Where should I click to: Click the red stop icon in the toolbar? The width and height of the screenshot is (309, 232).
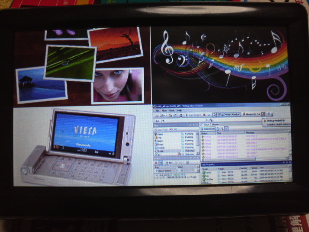[204, 115]
